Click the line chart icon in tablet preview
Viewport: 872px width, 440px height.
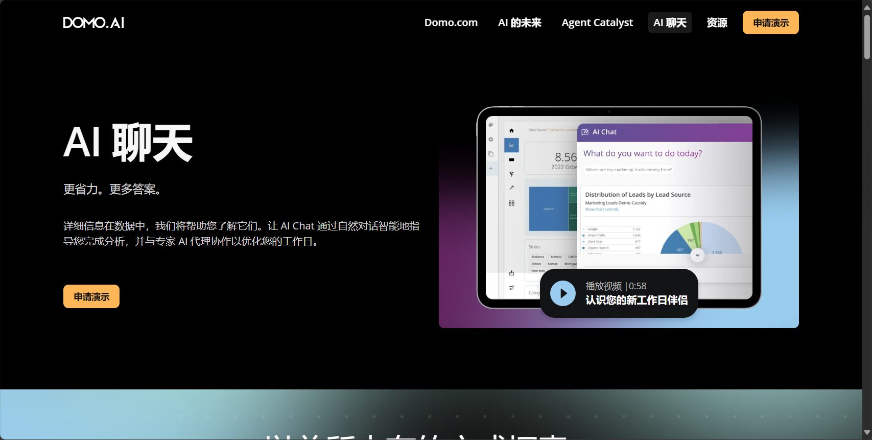(x=511, y=145)
